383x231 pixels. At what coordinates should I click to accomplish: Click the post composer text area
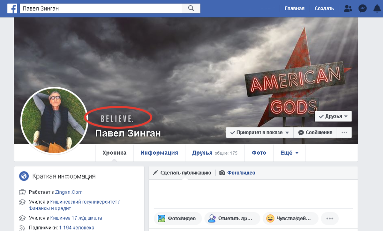click(x=253, y=194)
